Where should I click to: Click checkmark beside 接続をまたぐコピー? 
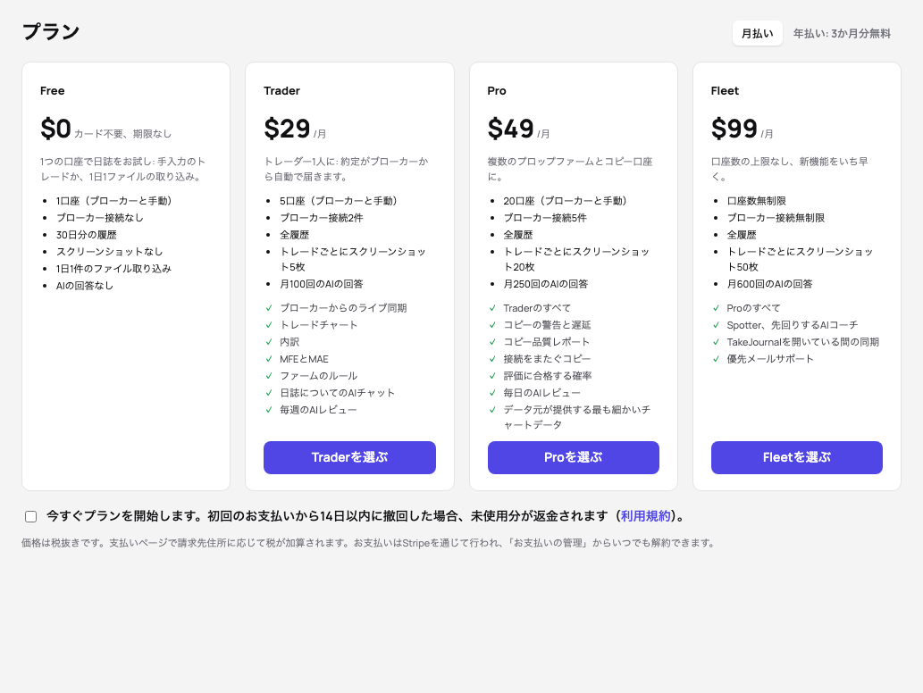pos(492,359)
